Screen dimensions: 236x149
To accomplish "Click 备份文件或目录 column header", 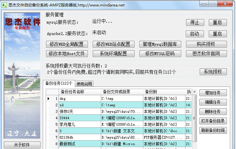I will coord(122,92).
